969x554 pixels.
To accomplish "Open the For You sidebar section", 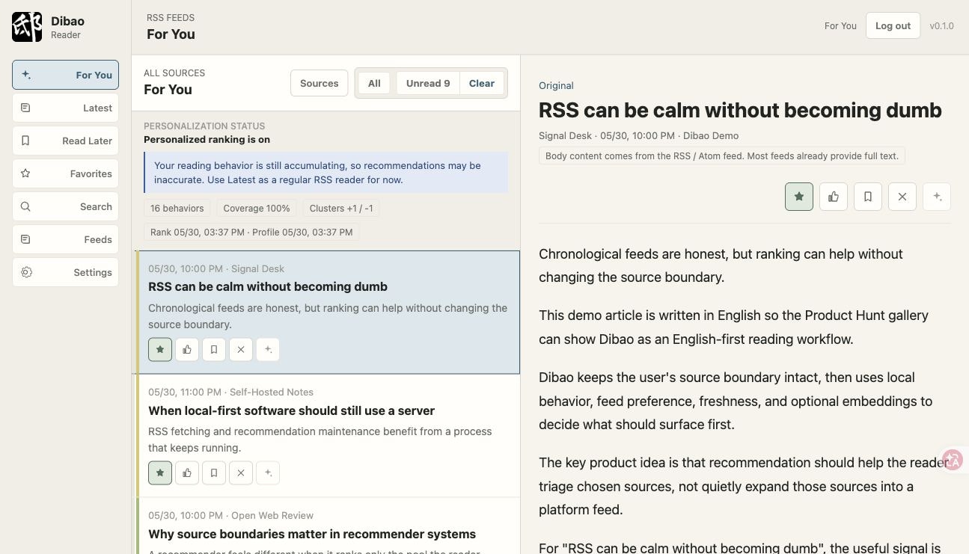I will click(x=65, y=75).
